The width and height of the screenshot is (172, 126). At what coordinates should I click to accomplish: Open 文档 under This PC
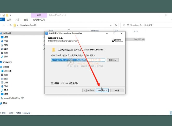tap(6, 82)
